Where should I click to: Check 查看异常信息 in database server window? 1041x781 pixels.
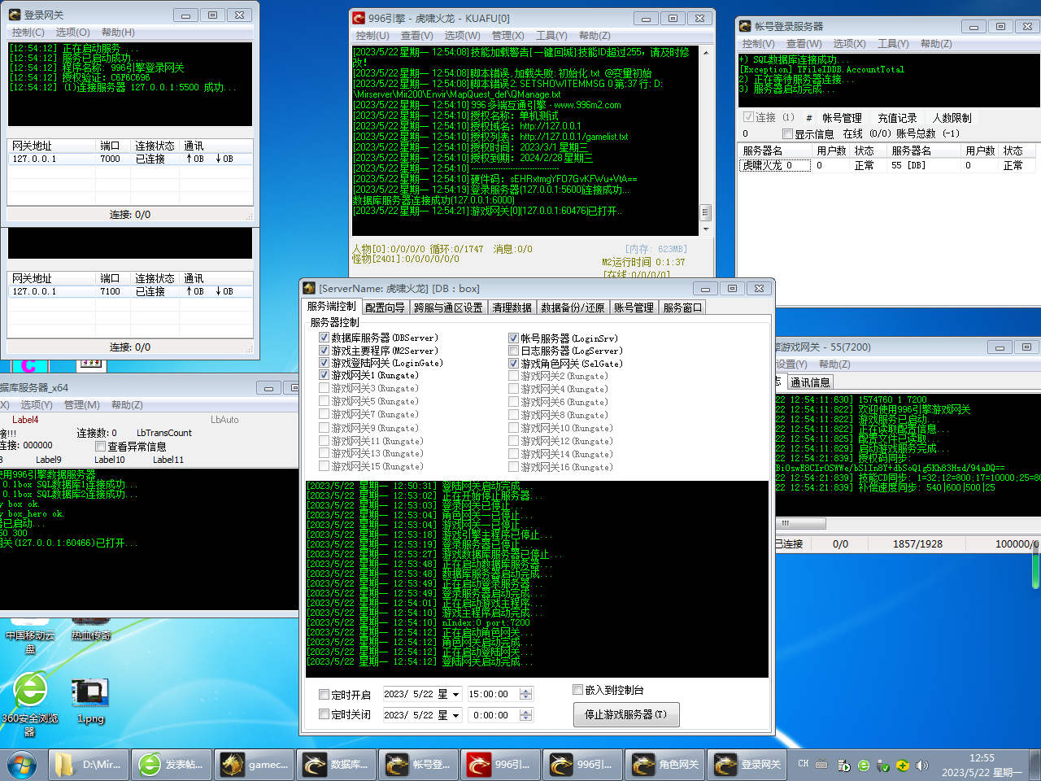click(100, 446)
